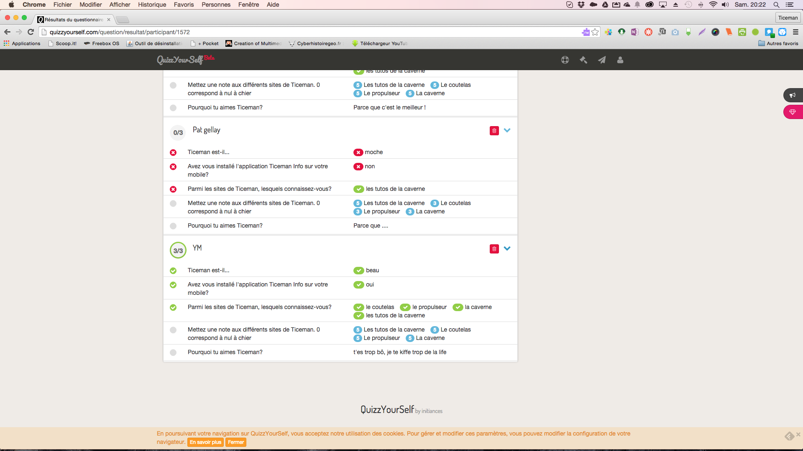Viewport: 803px width, 451px height.
Task: Click the Fermer cookie button
Action: point(236,442)
